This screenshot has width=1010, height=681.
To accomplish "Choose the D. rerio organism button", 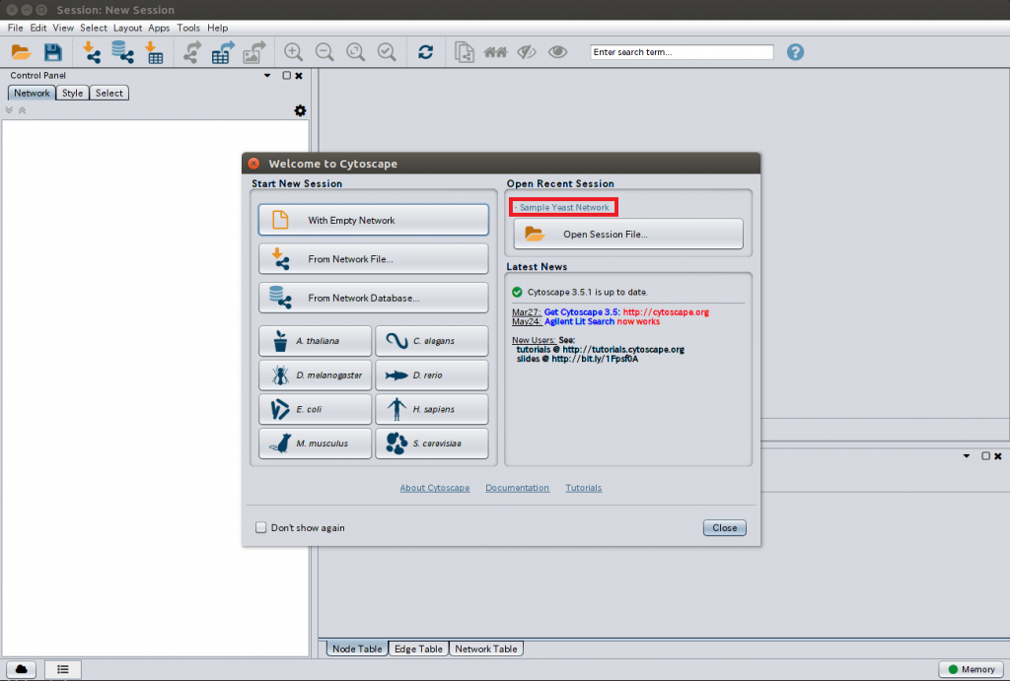I will pyautogui.click(x=432, y=375).
